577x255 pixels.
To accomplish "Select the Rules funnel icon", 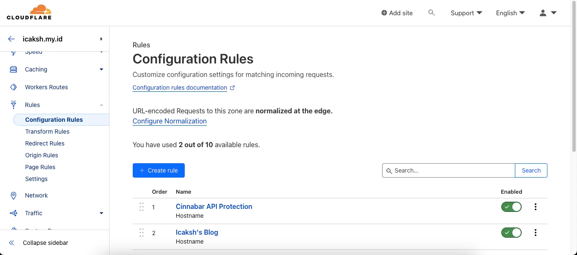I will (13, 104).
